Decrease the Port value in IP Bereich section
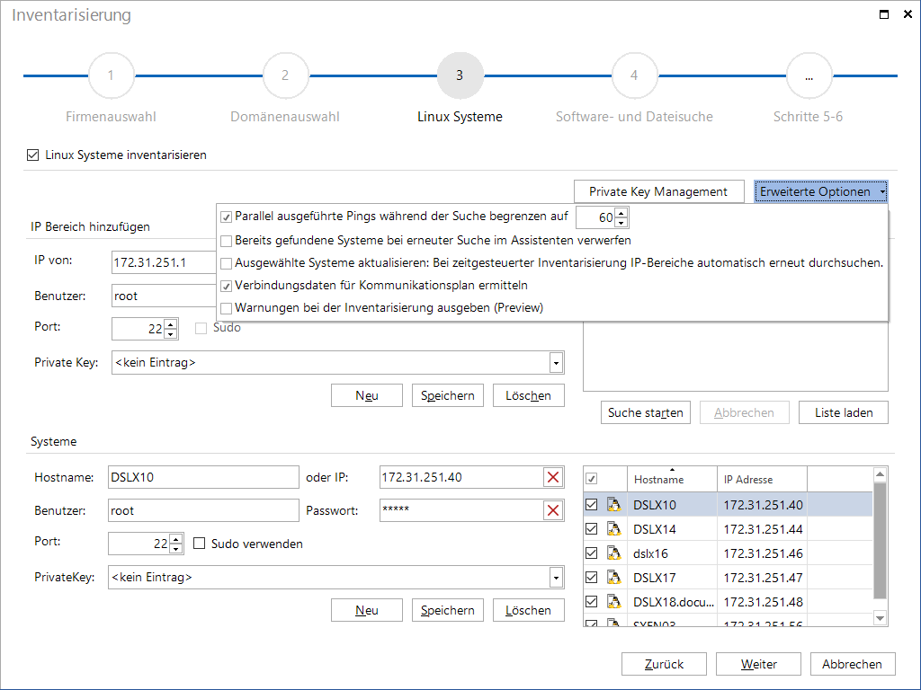This screenshot has height=690, width=921. pyautogui.click(x=170, y=334)
